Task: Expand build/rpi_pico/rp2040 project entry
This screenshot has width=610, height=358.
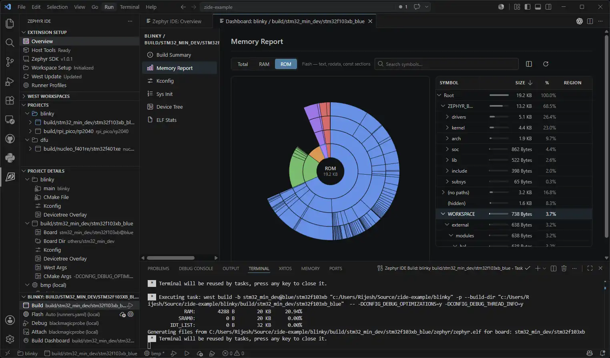Action: (30, 131)
